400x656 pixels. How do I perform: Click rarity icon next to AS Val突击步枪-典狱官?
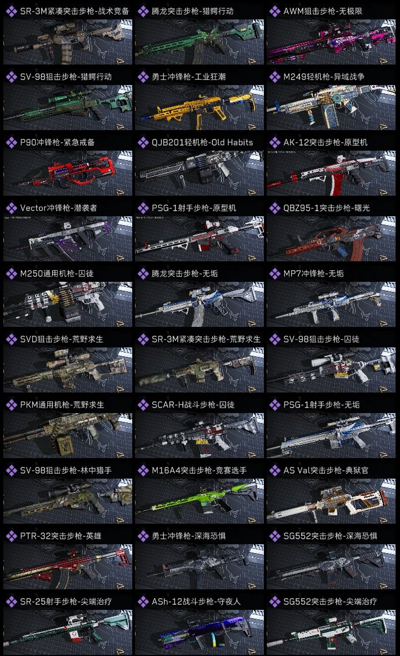[x=274, y=470]
